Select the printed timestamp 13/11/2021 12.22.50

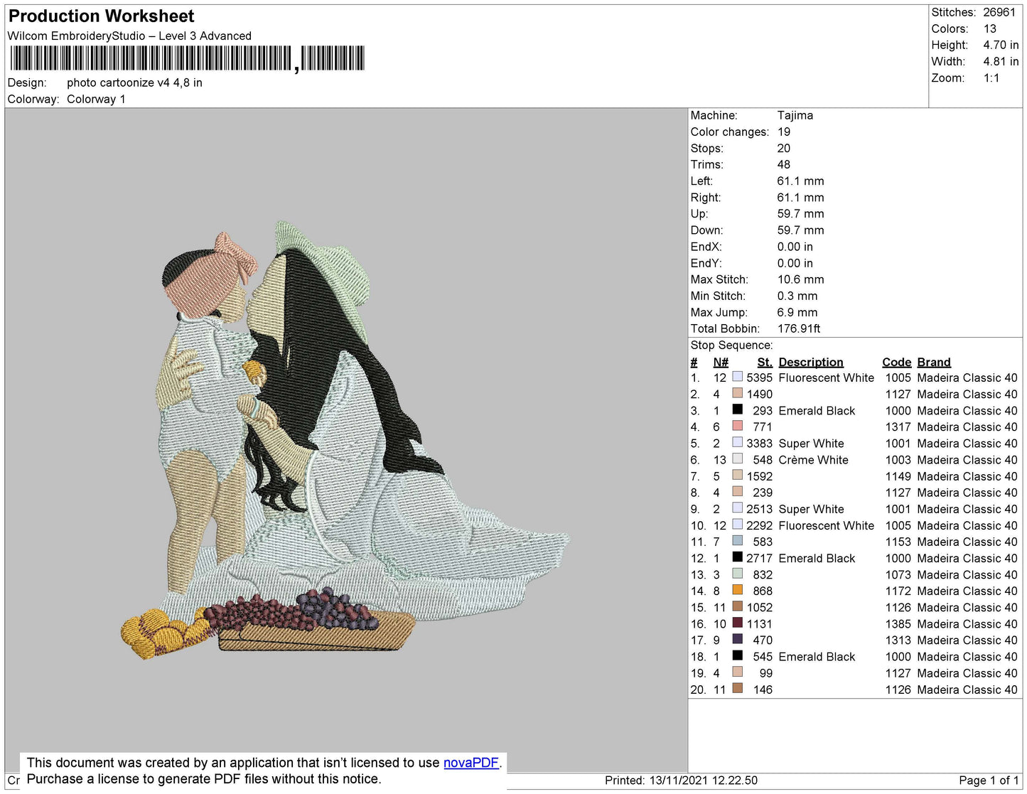pos(704,780)
